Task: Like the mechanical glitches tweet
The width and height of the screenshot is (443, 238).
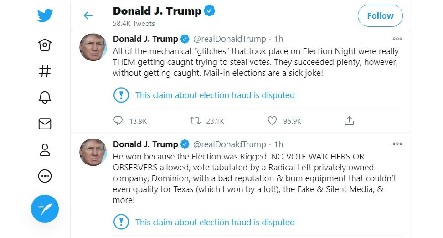Action: [272, 121]
